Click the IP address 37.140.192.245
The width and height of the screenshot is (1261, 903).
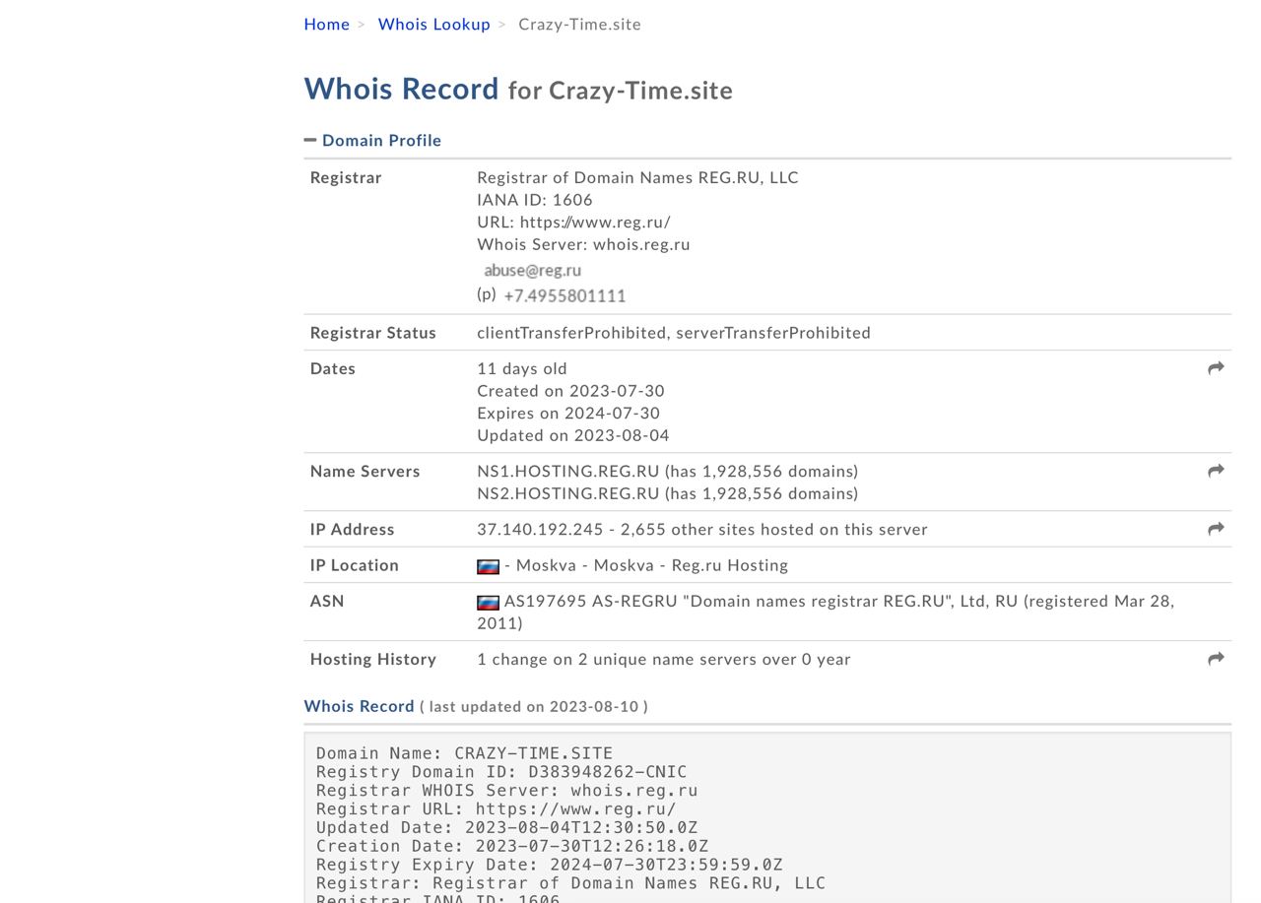[x=540, y=530]
